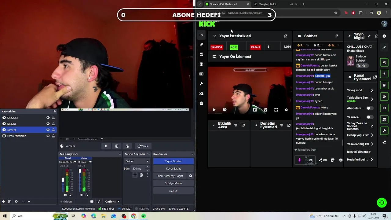The width and height of the screenshot is (391, 220).
Task: Adjust the Mic/Aux volume slider
Action: pyautogui.click(x=80, y=171)
